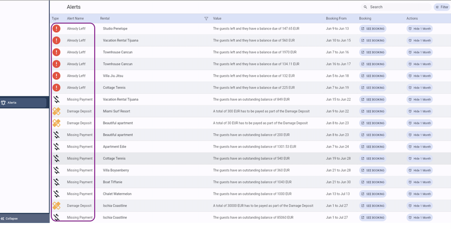Hide Apartment Edie alert for 1 month
Screen dimensions: 451x229
click(x=419, y=146)
